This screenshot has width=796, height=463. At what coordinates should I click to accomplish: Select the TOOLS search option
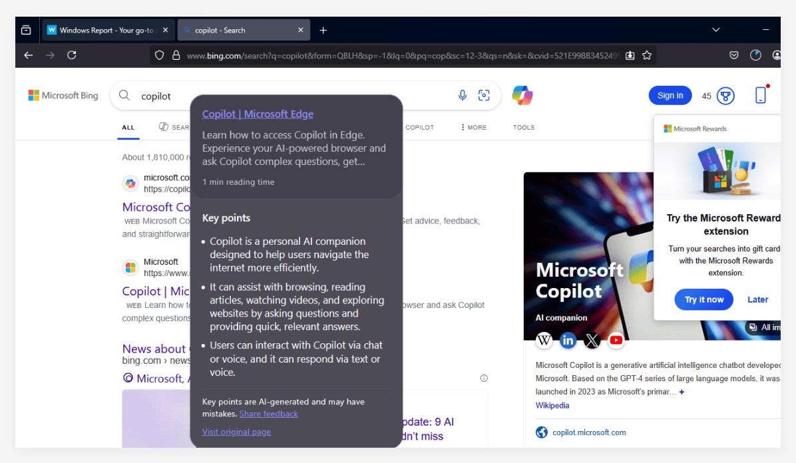pyautogui.click(x=523, y=127)
